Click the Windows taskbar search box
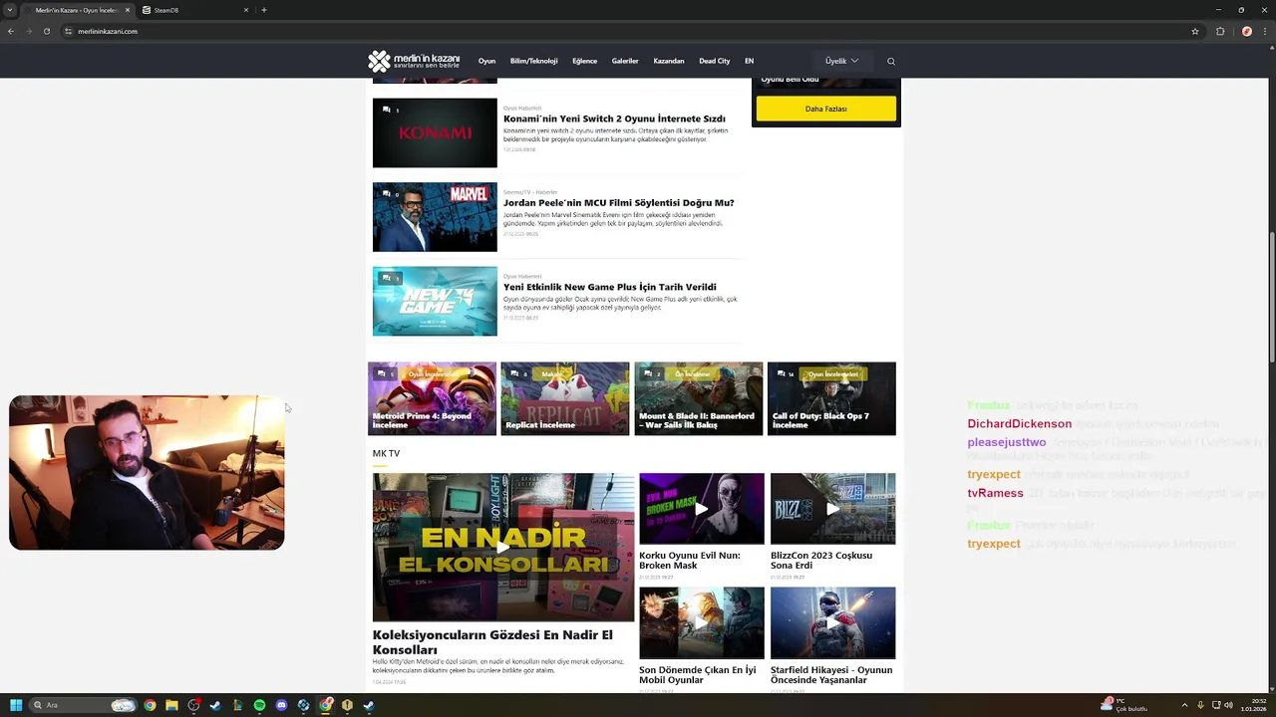Screen dimensions: 1276x717 pyautogui.click(x=83, y=705)
